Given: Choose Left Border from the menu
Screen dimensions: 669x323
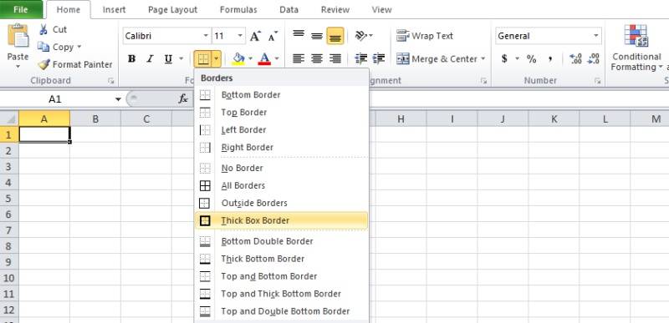Looking at the screenshot, I should 282,130.
